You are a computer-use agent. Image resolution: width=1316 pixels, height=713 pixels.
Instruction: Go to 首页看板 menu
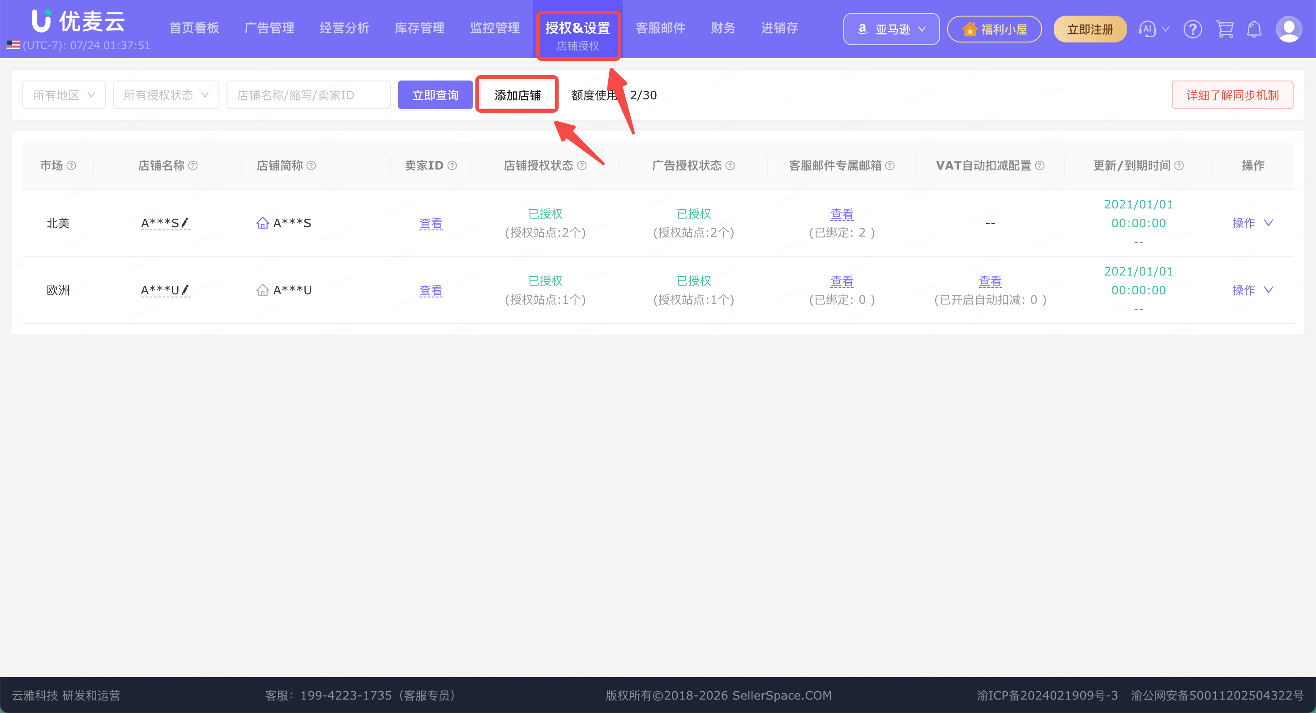(x=194, y=28)
